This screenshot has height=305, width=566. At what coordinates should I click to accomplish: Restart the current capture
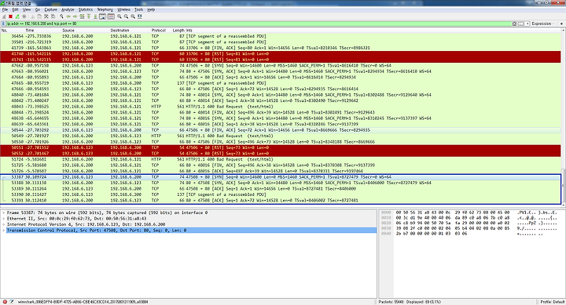pos(17,16)
